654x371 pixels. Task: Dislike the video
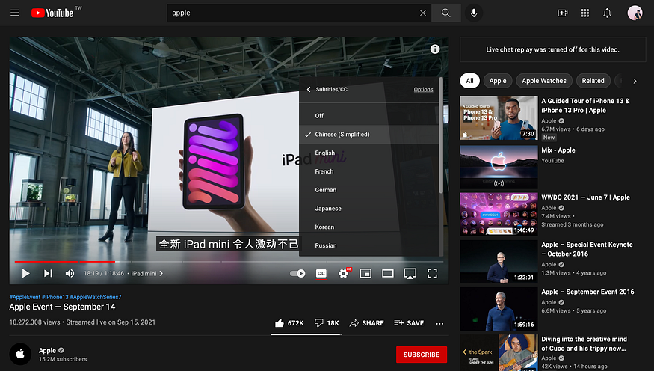[327, 323]
